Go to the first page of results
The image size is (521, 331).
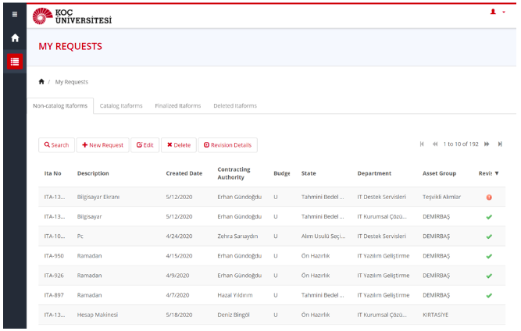click(423, 144)
